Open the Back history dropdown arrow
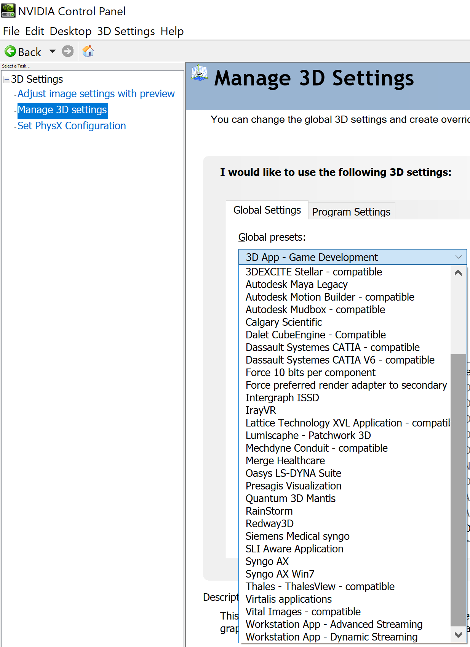470x647 pixels. [x=53, y=51]
